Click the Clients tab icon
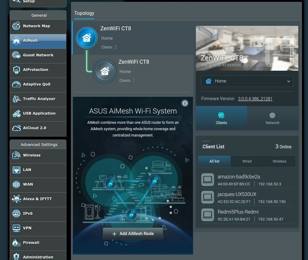This screenshot has height=260, width=308. click(x=221, y=115)
